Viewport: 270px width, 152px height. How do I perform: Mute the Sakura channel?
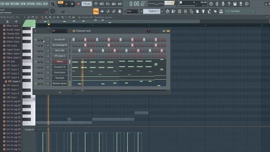tap(36, 62)
